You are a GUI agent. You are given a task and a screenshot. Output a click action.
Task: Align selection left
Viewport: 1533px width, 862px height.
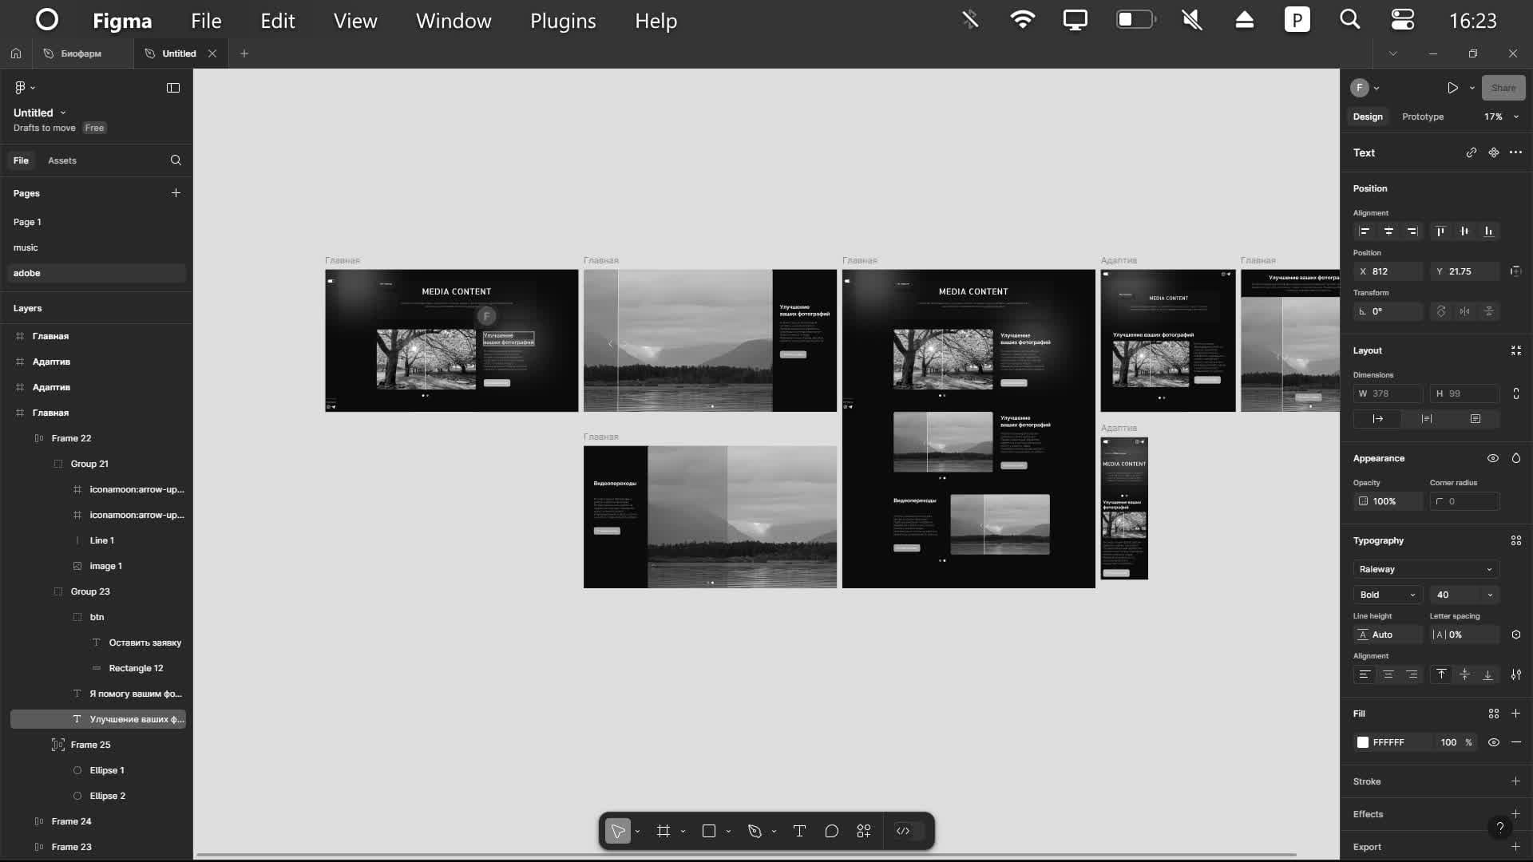1365,231
